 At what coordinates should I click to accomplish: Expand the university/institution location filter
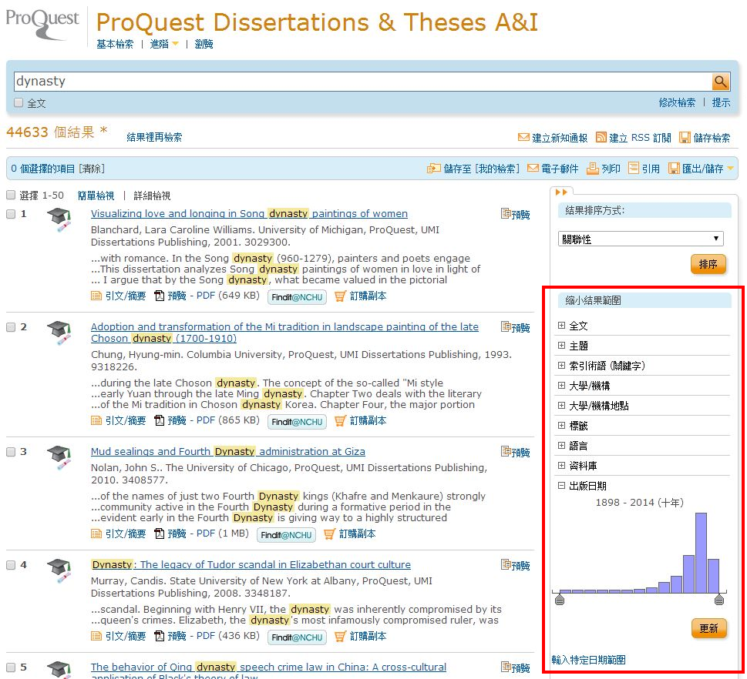pos(561,406)
